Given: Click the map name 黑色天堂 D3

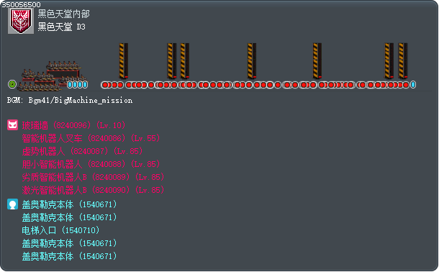Looking at the screenshot, I should 62,27.
